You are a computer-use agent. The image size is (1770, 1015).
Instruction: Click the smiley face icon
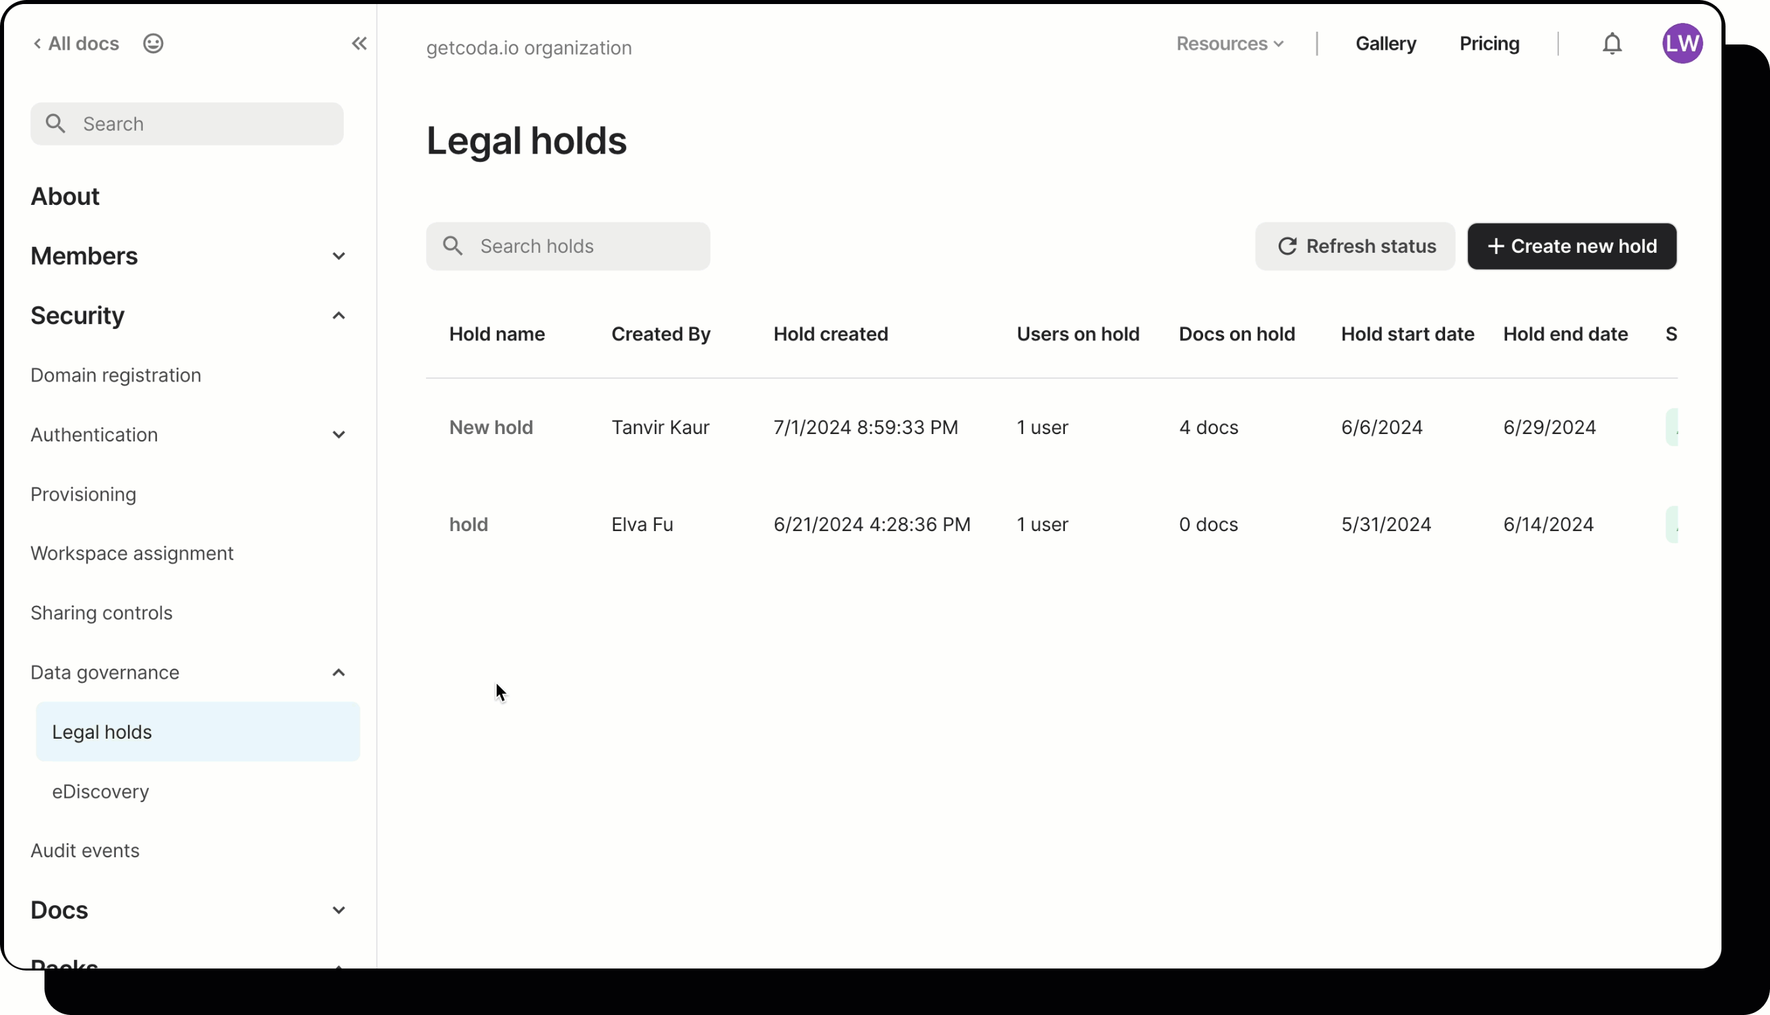coord(153,44)
